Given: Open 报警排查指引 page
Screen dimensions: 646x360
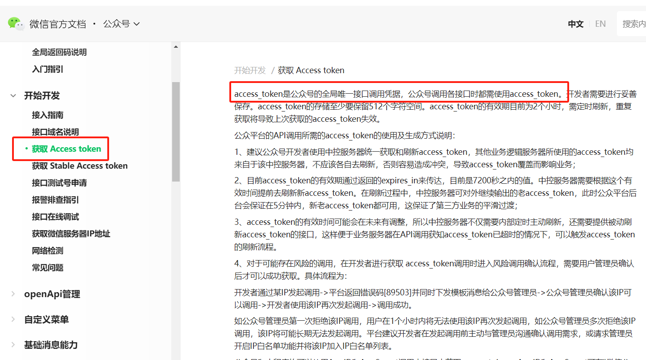Looking at the screenshot, I should click(x=55, y=200).
